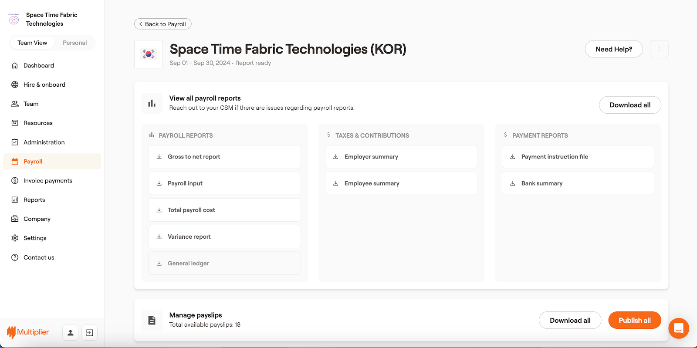Click the logout icon button
Viewport: 697px width, 348px height.
pyautogui.click(x=89, y=333)
